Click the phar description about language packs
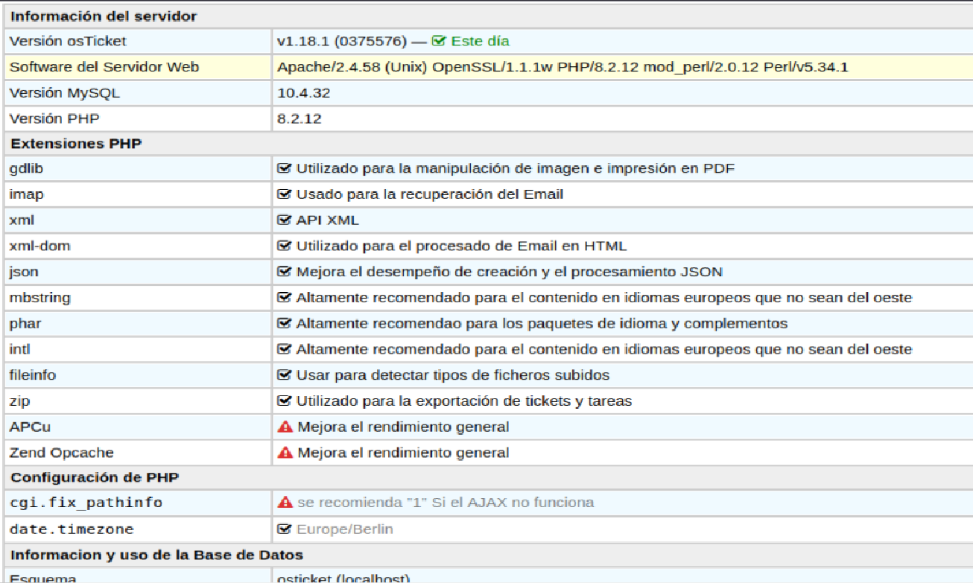The width and height of the screenshot is (973, 583). pos(542,324)
